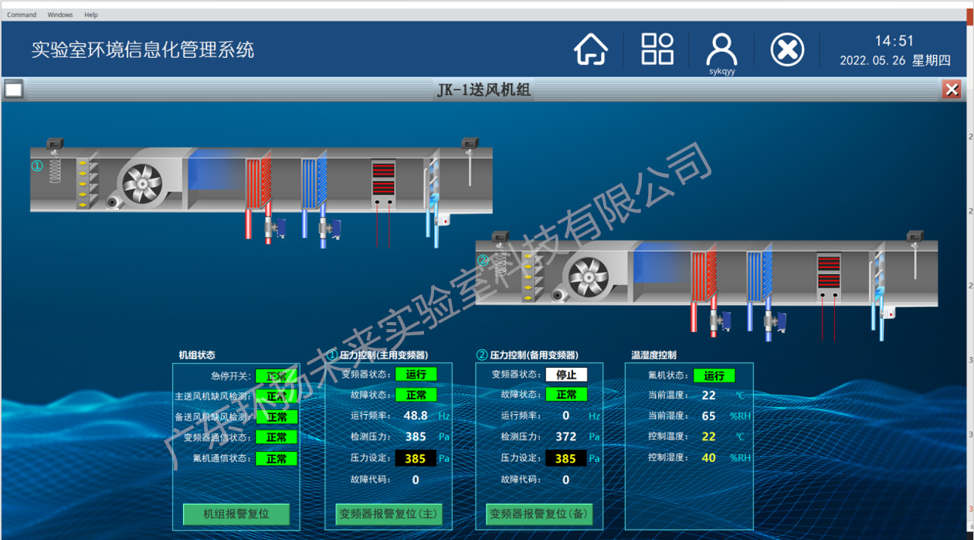Open the Windows menu

coord(60,15)
